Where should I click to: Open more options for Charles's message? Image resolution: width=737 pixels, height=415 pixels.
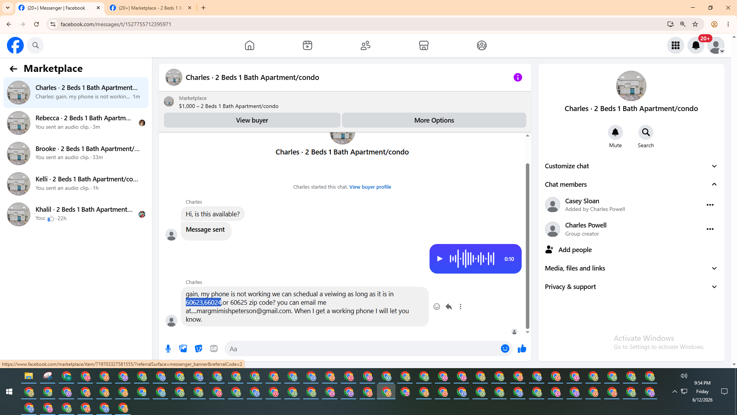point(461,307)
